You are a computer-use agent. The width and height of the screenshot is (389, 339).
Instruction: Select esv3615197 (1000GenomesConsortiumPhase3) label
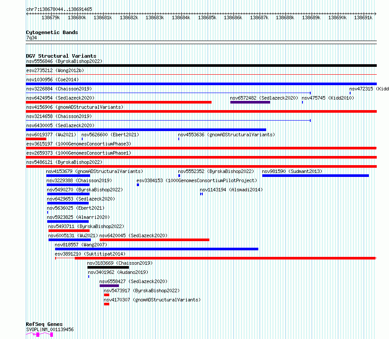[x=79, y=144]
